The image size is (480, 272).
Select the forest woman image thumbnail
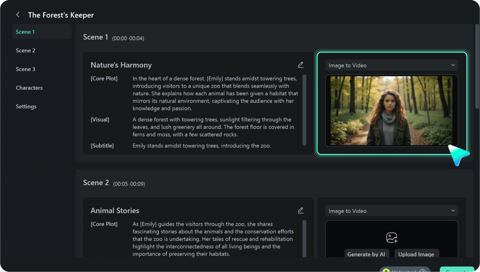tap(392, 111)
